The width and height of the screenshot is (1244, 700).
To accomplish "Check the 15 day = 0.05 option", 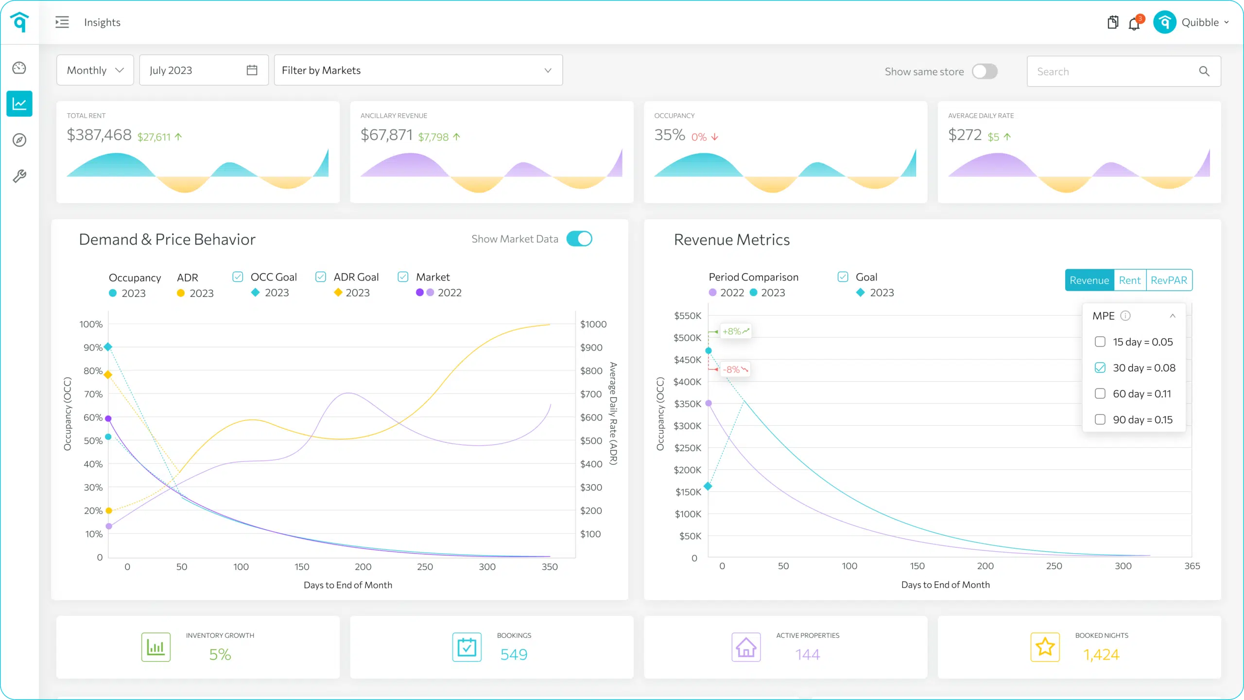I will tap(1100, 342).
